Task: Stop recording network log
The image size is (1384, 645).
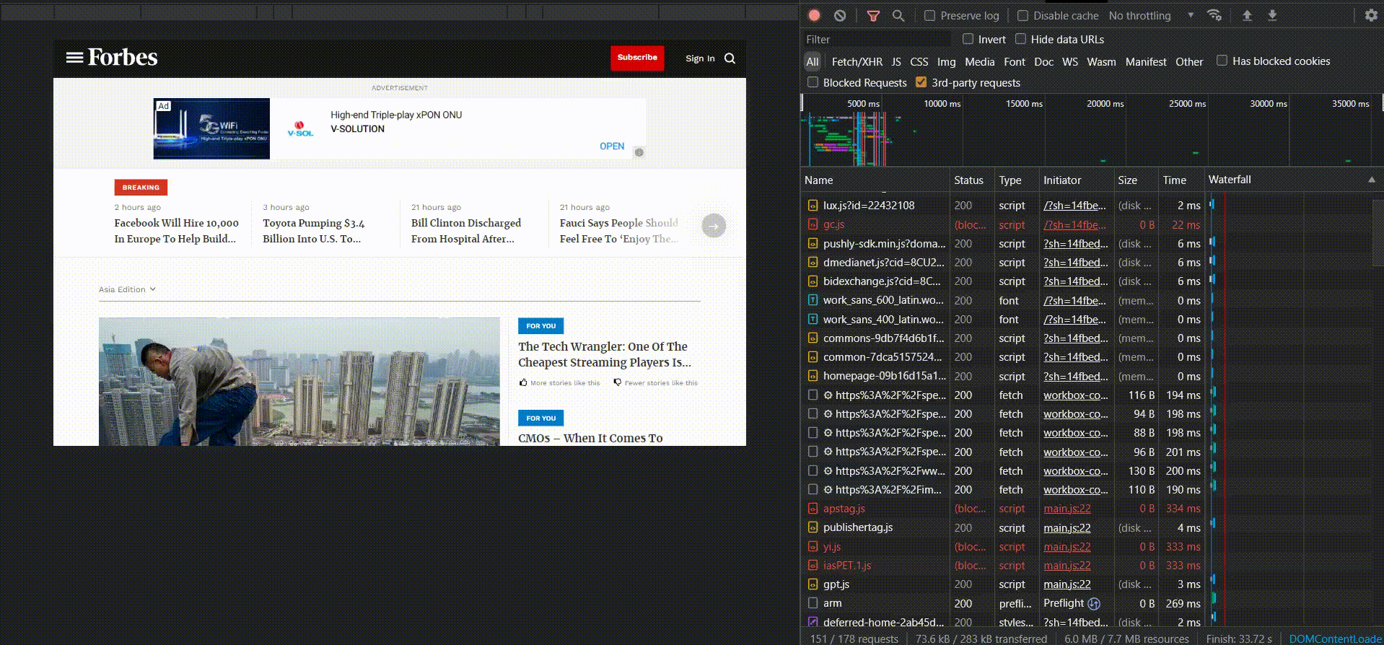Action: (x=814, y=15)
